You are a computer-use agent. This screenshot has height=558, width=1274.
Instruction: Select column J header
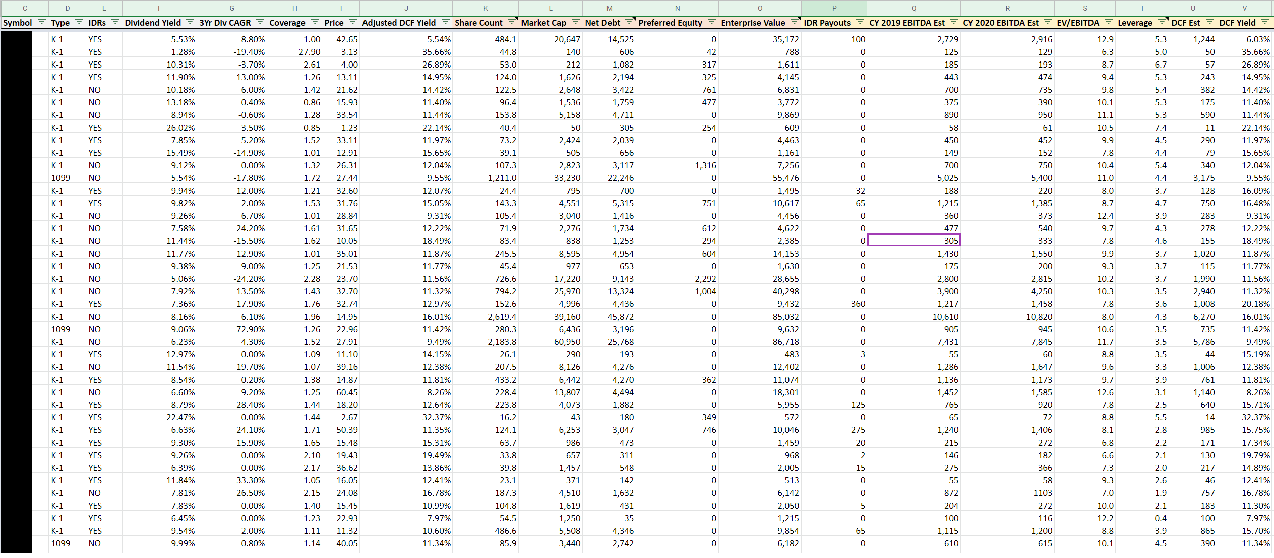pyautogui.click(x=406, y=8)
